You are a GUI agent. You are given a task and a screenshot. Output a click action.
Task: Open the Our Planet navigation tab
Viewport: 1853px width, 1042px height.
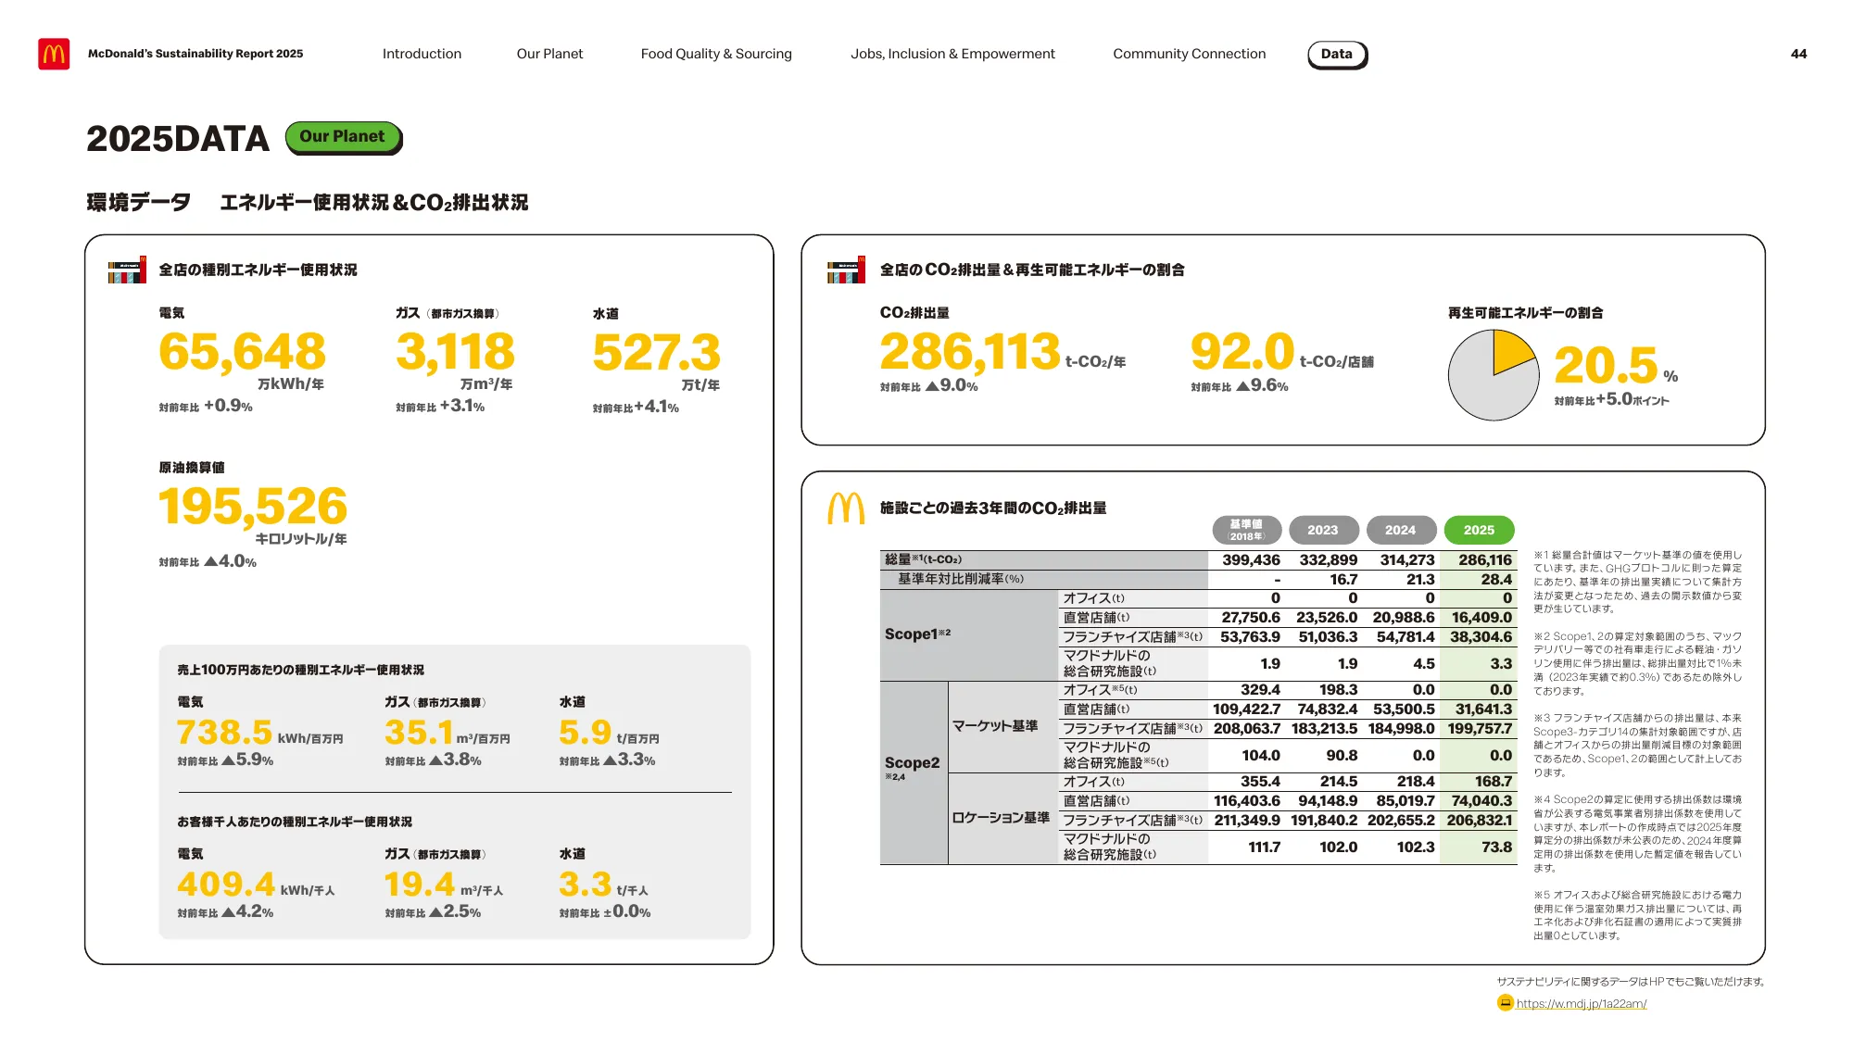point(549,54)
